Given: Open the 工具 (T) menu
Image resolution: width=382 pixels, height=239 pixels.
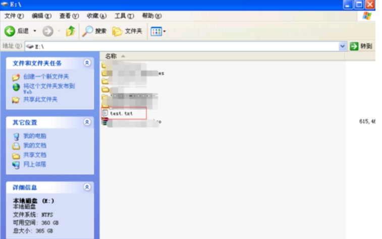Looking at the screenshot, I should [x=125, y=16].
